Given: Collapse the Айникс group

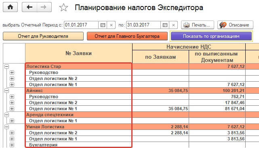Looking at the screenshot, I should [6, 90].
